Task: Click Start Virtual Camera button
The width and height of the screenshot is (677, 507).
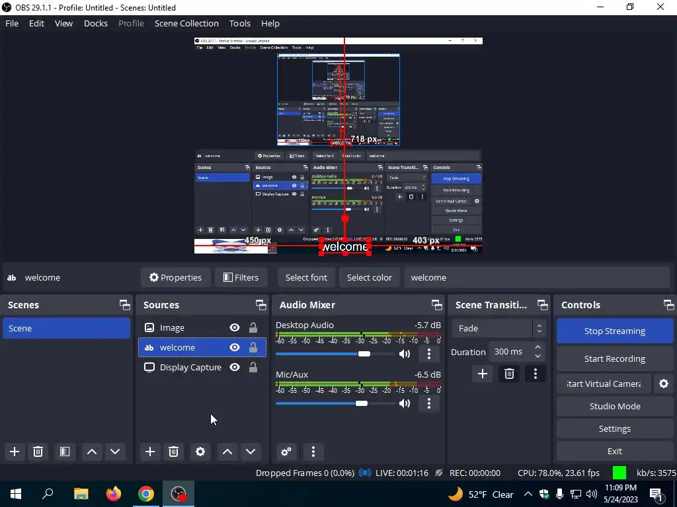Action: coord(604,384)
